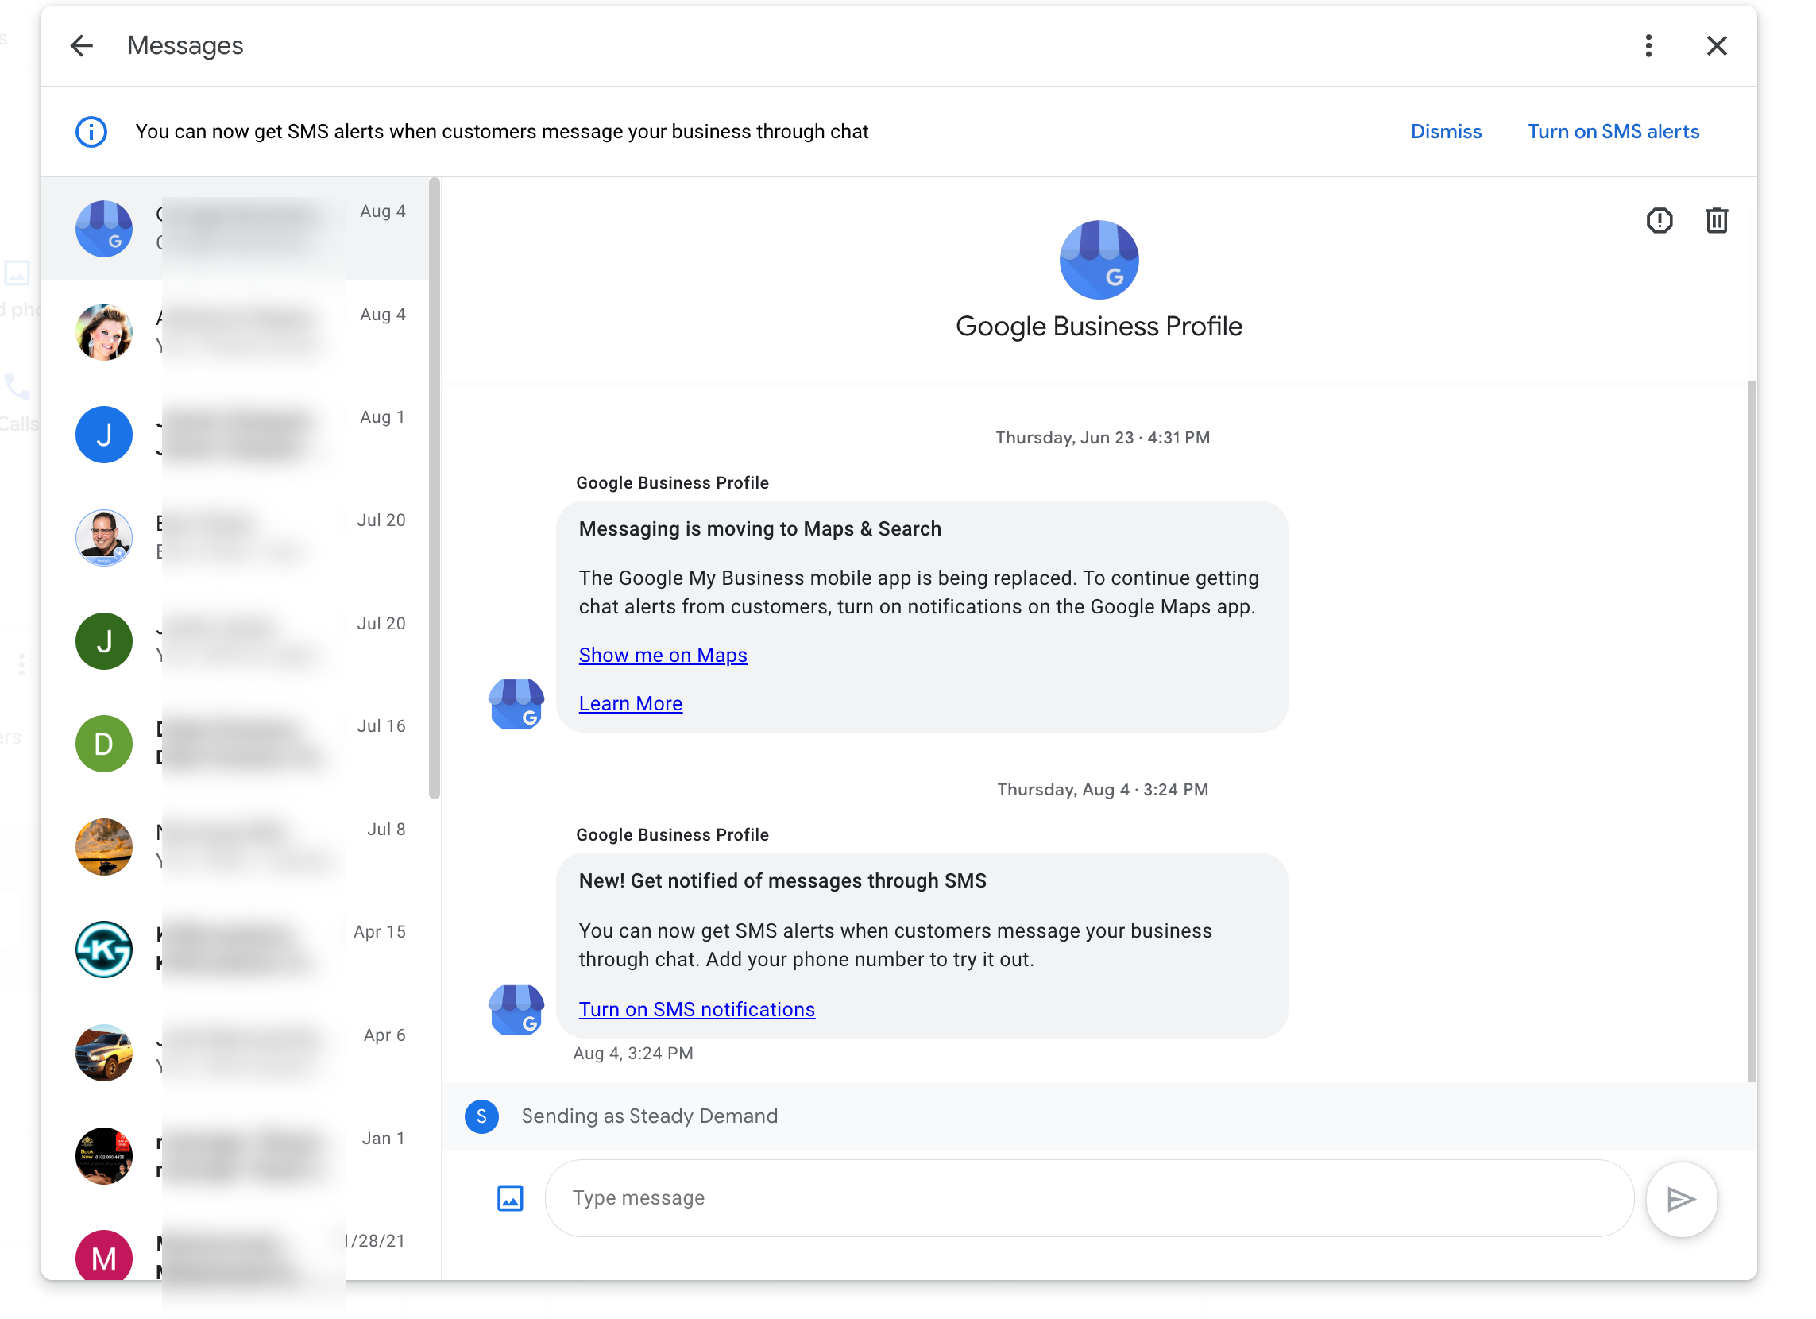Select the Google Business Profile conversation dated Aug 4
The image size is (1816, 1319).
point(240,229)
